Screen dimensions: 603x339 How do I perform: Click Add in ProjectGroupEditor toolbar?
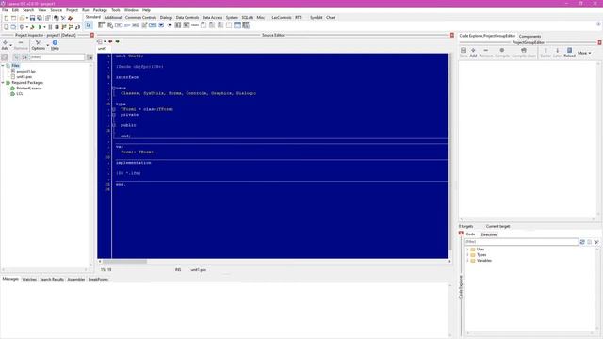[473, 53]
